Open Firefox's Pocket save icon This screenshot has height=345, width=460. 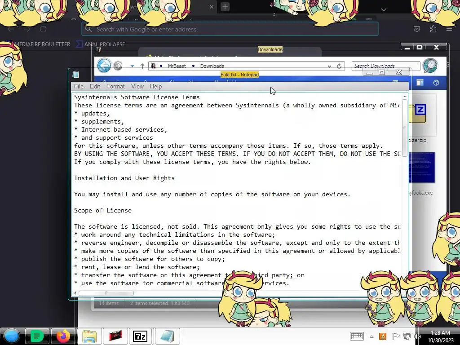(x=416, y=29)
